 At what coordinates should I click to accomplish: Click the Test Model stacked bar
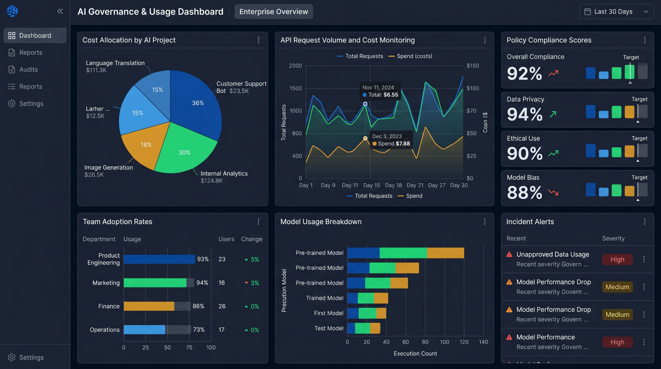[364, 328]
